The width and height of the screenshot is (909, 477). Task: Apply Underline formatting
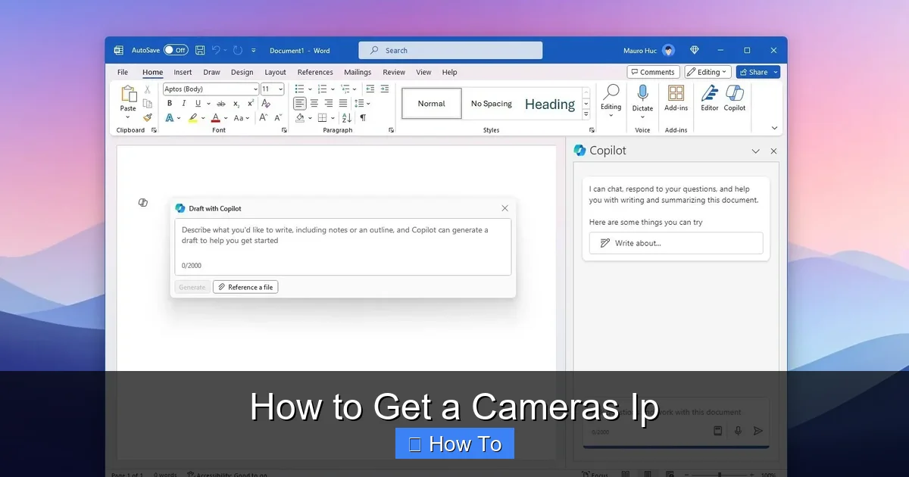[x=198, y=104]
